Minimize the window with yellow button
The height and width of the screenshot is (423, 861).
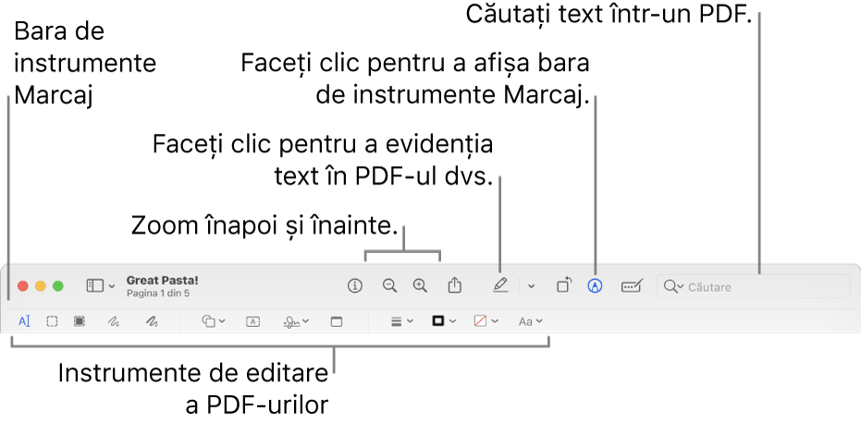point(41,285)
